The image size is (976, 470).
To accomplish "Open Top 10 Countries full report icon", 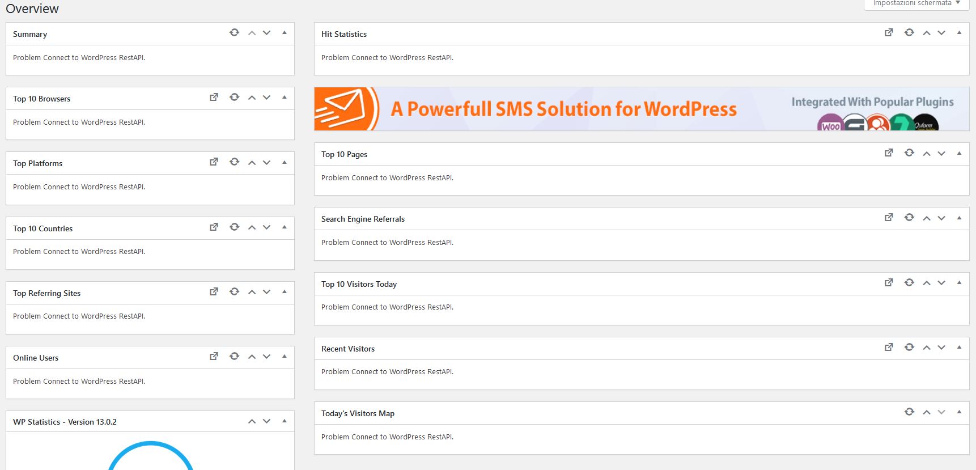I will (214, 227).
